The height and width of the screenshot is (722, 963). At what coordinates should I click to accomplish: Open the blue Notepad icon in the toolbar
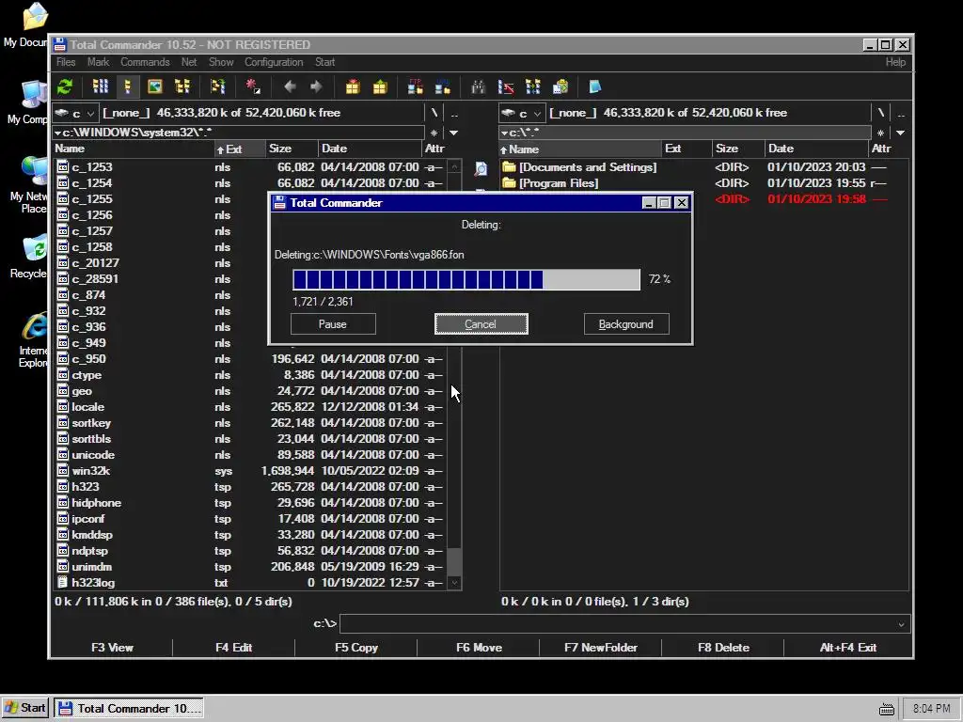coord(594,86)
